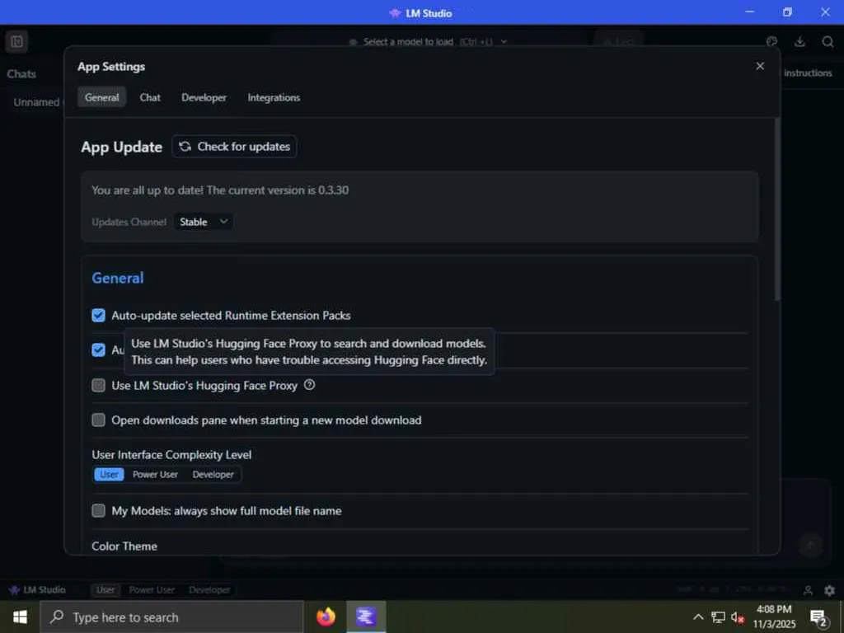This screenshot has height=633, width=844.
Task: Open the notification center icon
Action: (x=818, y=618)
